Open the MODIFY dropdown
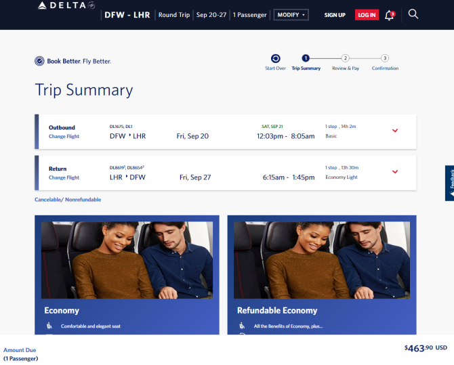 click(291, 15)
